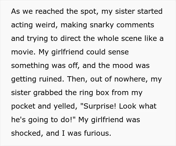176x146 pixels.
Task: Click the word "reached" in the first line
Action: click(49, 11)
